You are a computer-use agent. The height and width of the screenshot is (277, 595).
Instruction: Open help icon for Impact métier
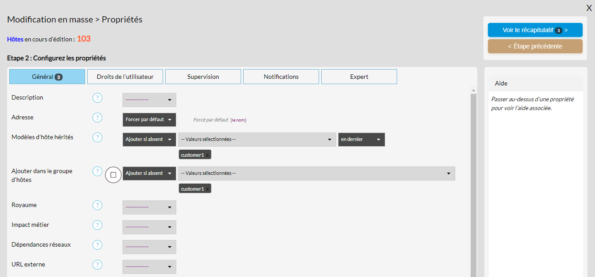click(97, 225)
